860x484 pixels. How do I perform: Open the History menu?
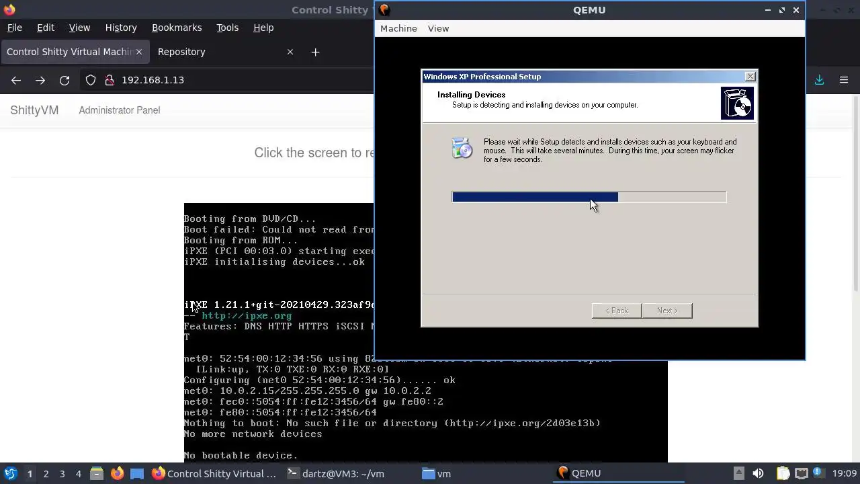[121, 28]
